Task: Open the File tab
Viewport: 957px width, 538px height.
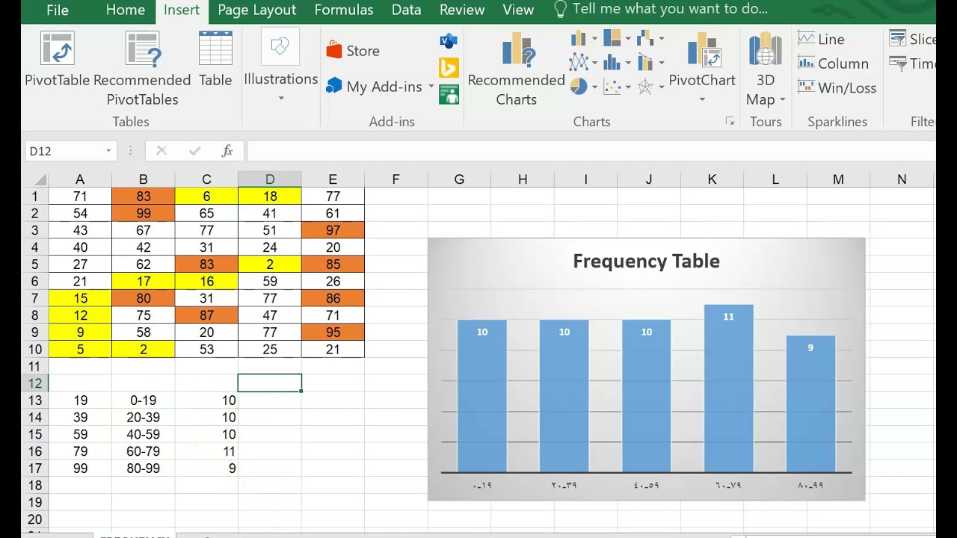Action: 58,10
